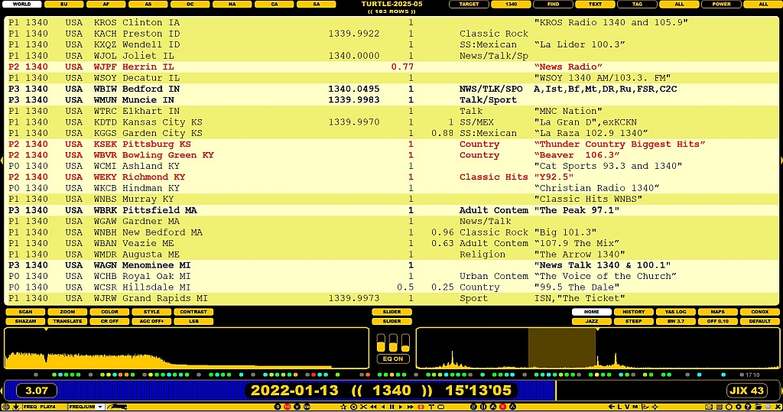Viewport: 783px width, 412px height.
Task: Expand the left side panel arrow
Action: point(2,160)
